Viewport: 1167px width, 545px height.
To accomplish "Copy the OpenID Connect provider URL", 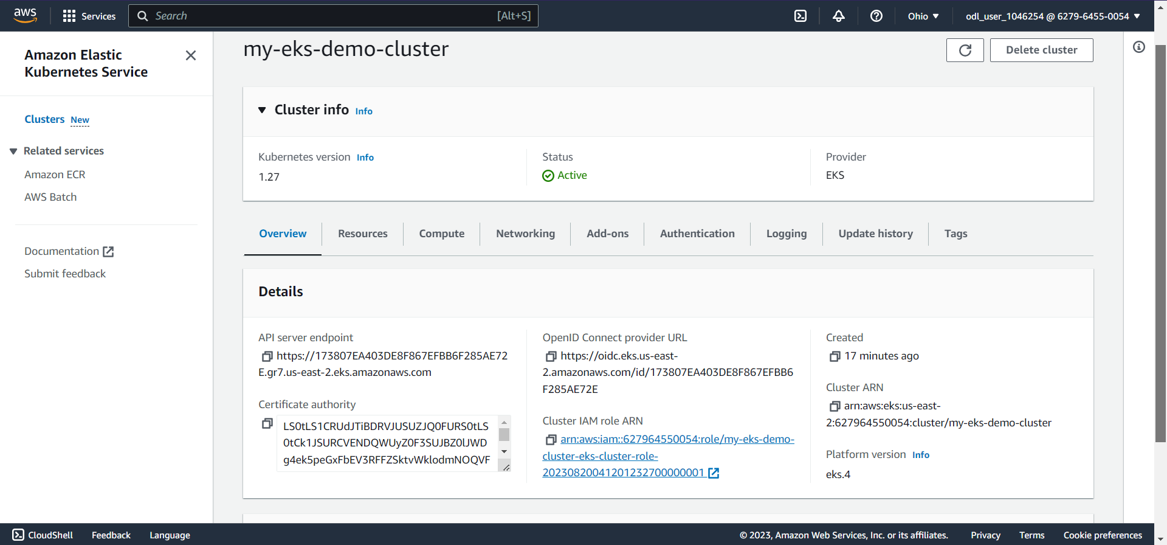I will (x=551, y=356).
